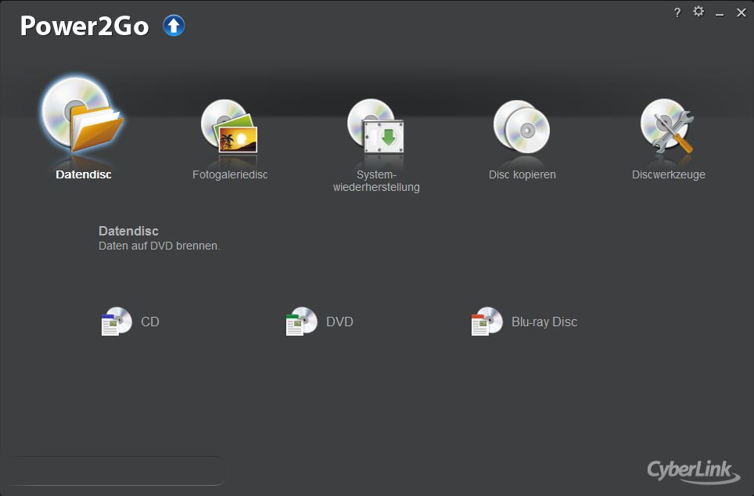Select the Datendisc disc-with-folder icon
754x496 pixels.
pos(83,116)
